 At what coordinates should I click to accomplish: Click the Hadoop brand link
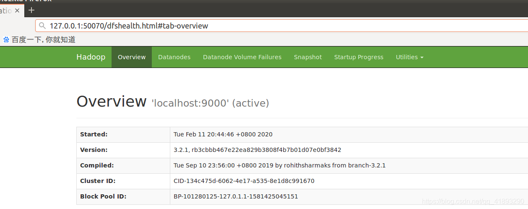pyautogui.click(x=91, y=57)
